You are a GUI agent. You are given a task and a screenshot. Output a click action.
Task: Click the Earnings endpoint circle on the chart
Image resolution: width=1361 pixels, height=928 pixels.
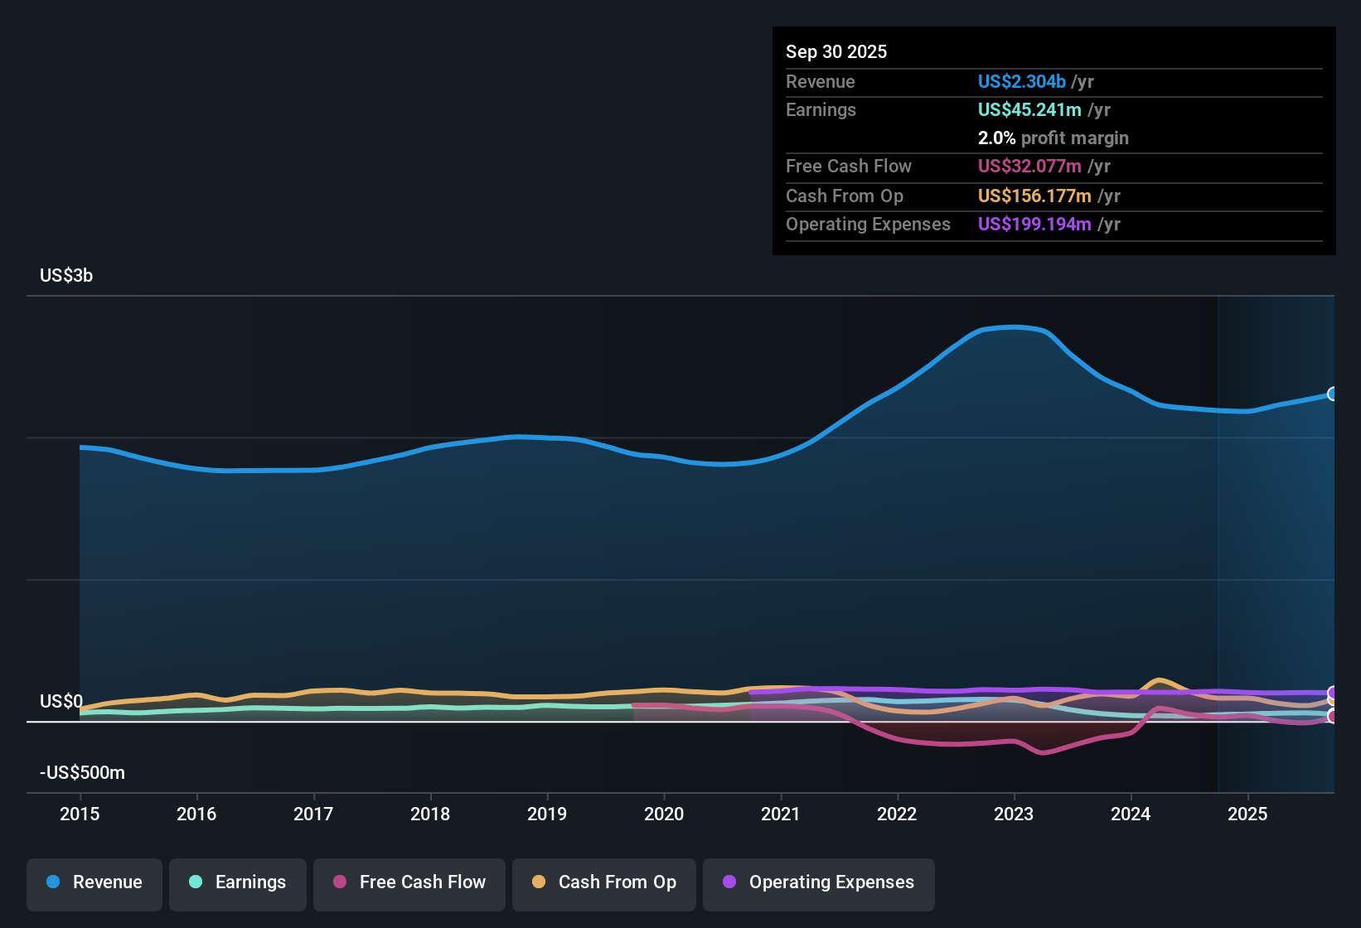coord(1333,713)
